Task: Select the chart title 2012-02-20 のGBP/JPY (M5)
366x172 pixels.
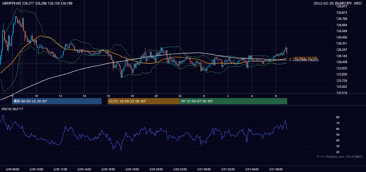Action: tap(338, 3)
